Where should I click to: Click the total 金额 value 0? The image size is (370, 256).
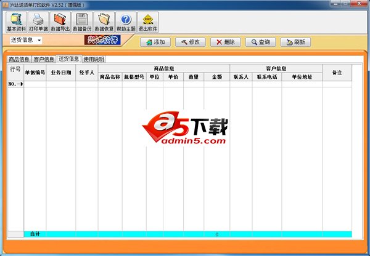217,234
